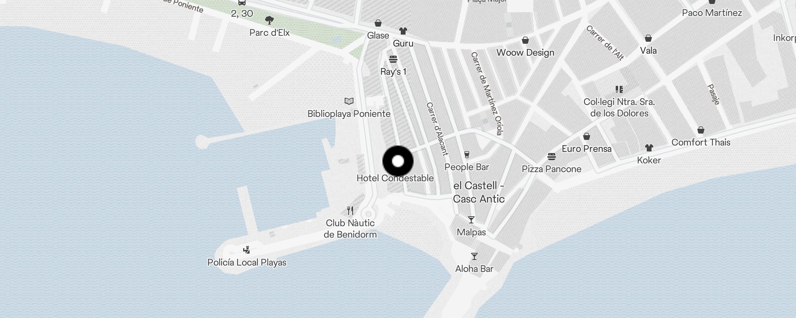
Task: Select the Parc d'Elx tree icon
Action: pos(269,20)
